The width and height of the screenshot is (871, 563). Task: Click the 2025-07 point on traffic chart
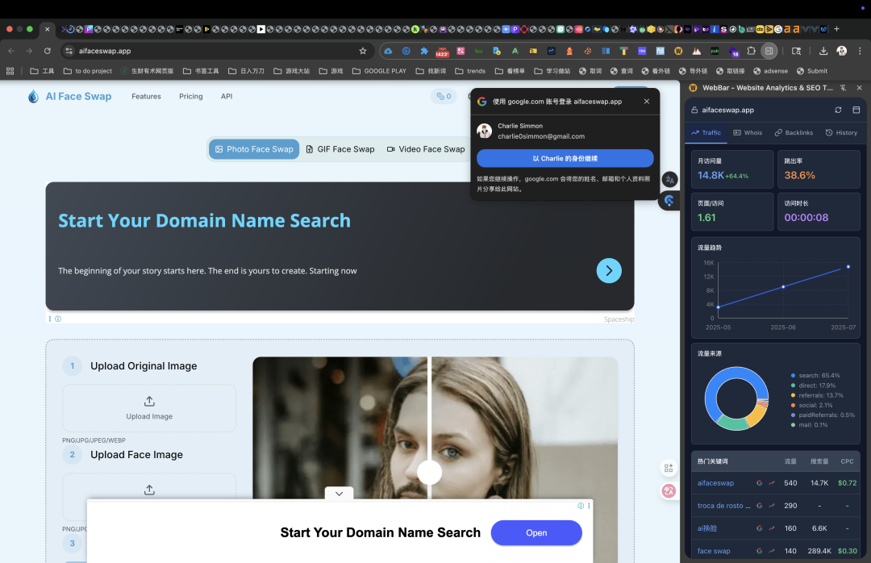click(848, 267)
